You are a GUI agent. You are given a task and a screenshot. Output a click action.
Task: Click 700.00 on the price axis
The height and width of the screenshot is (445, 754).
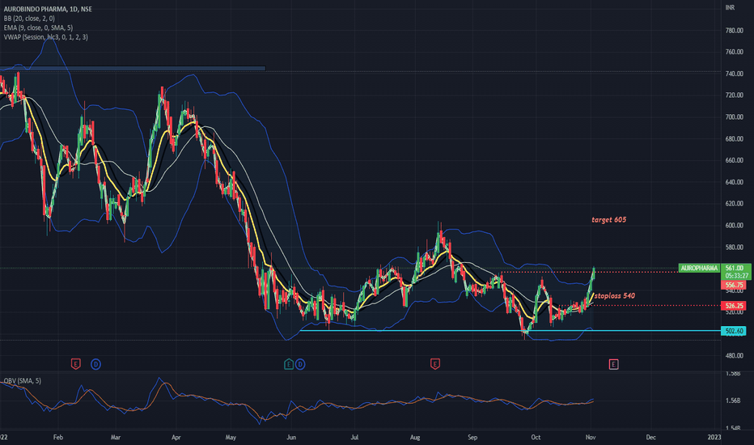[x=735, y=117]
